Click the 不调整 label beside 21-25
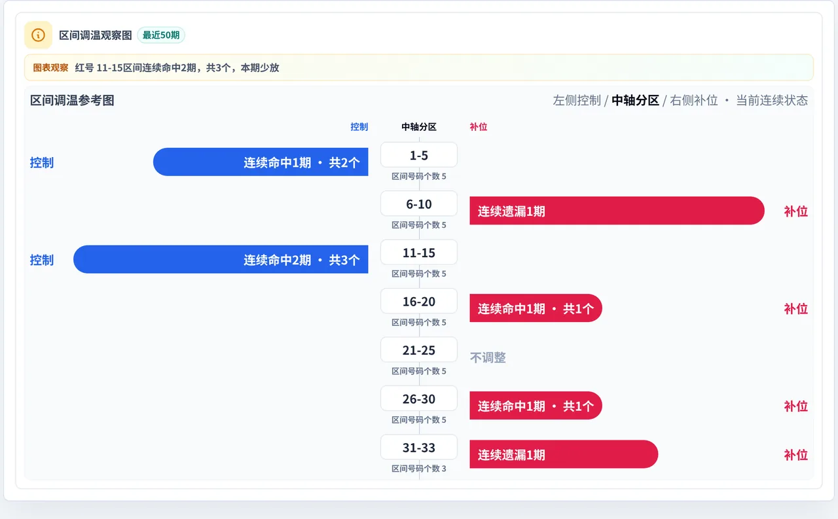 488,357
